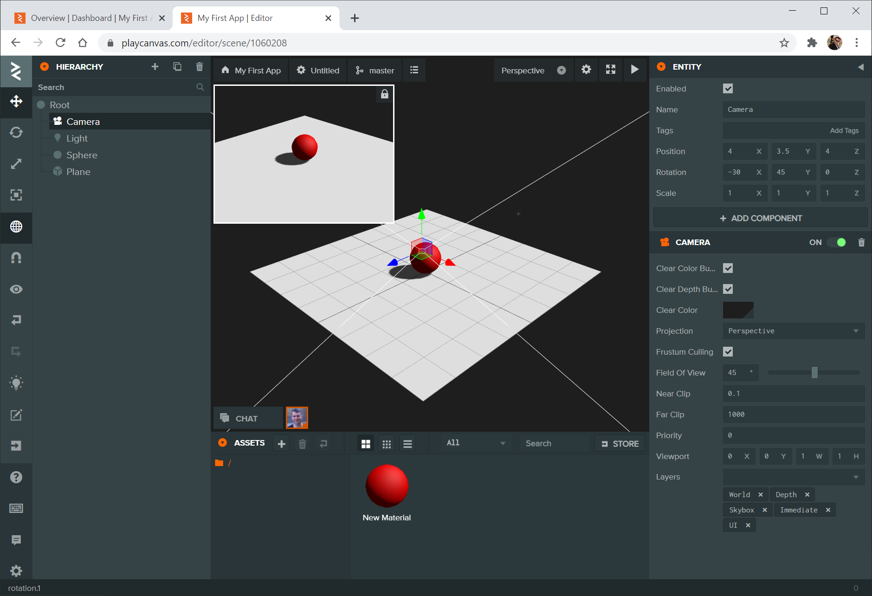The height and width of the screenshot is (596, 872).
Task: Click the PlayCanvas logo menu icon
Action: 16,71
